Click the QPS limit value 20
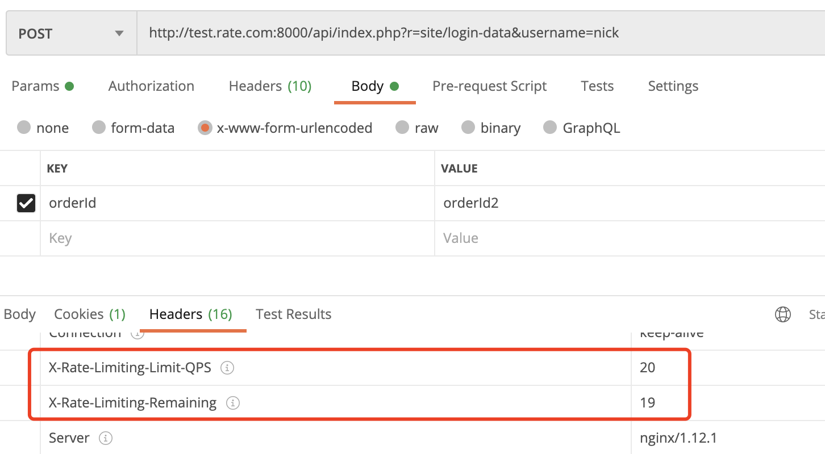Screen dimensions: 825x454 pyautogui.click(x=647, y=368)
